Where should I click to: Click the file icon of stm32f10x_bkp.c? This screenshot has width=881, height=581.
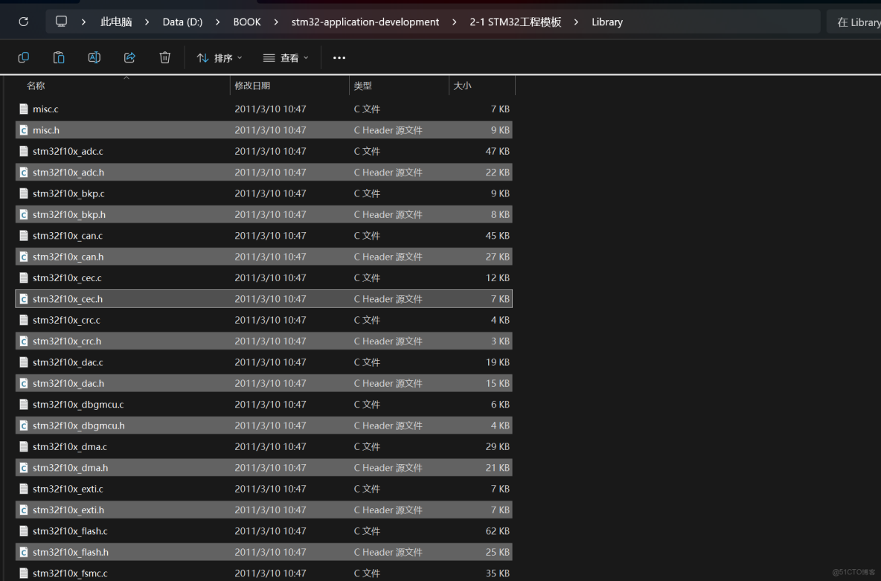click(x=24, y=193)
